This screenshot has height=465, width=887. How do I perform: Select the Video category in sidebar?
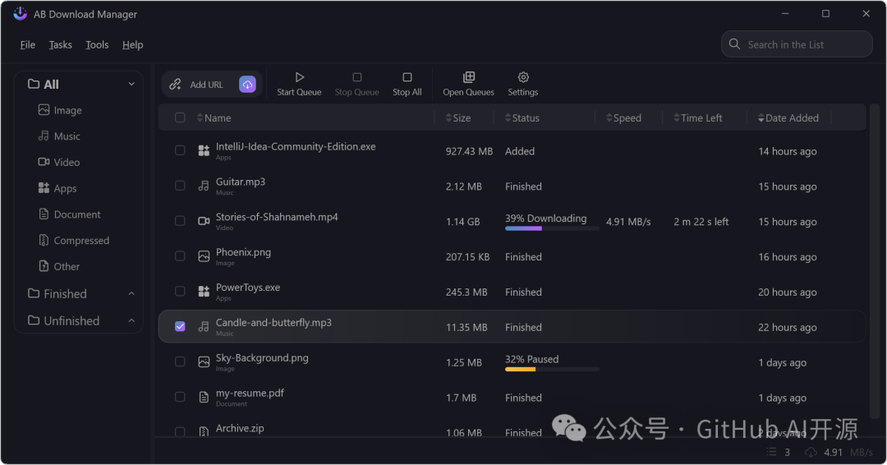[x=59, y=163]
